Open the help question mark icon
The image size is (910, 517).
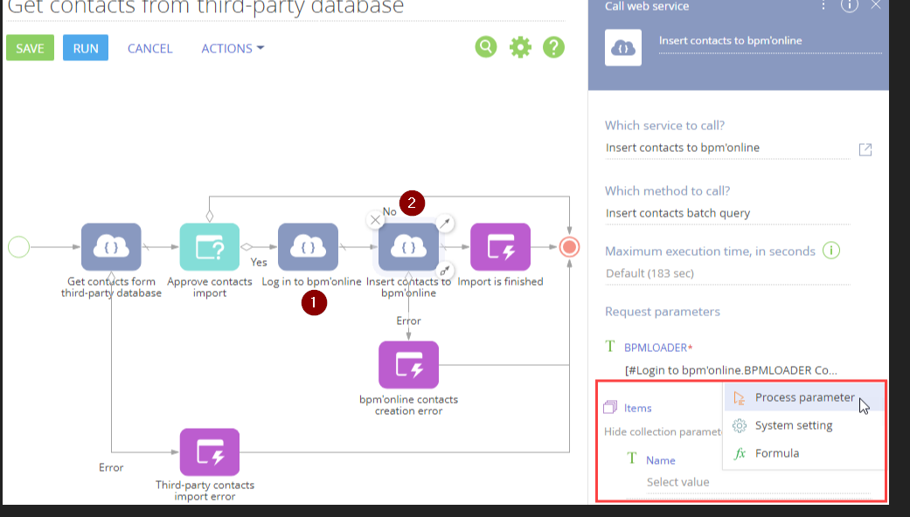(x=553, y=47)
